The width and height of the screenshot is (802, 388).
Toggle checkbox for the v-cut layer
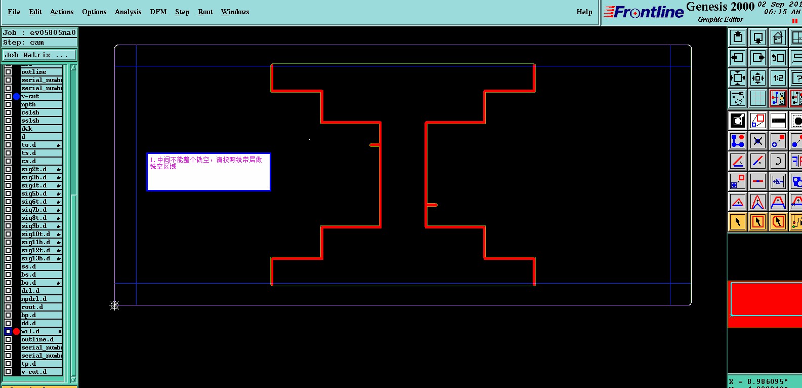[8, 96]
